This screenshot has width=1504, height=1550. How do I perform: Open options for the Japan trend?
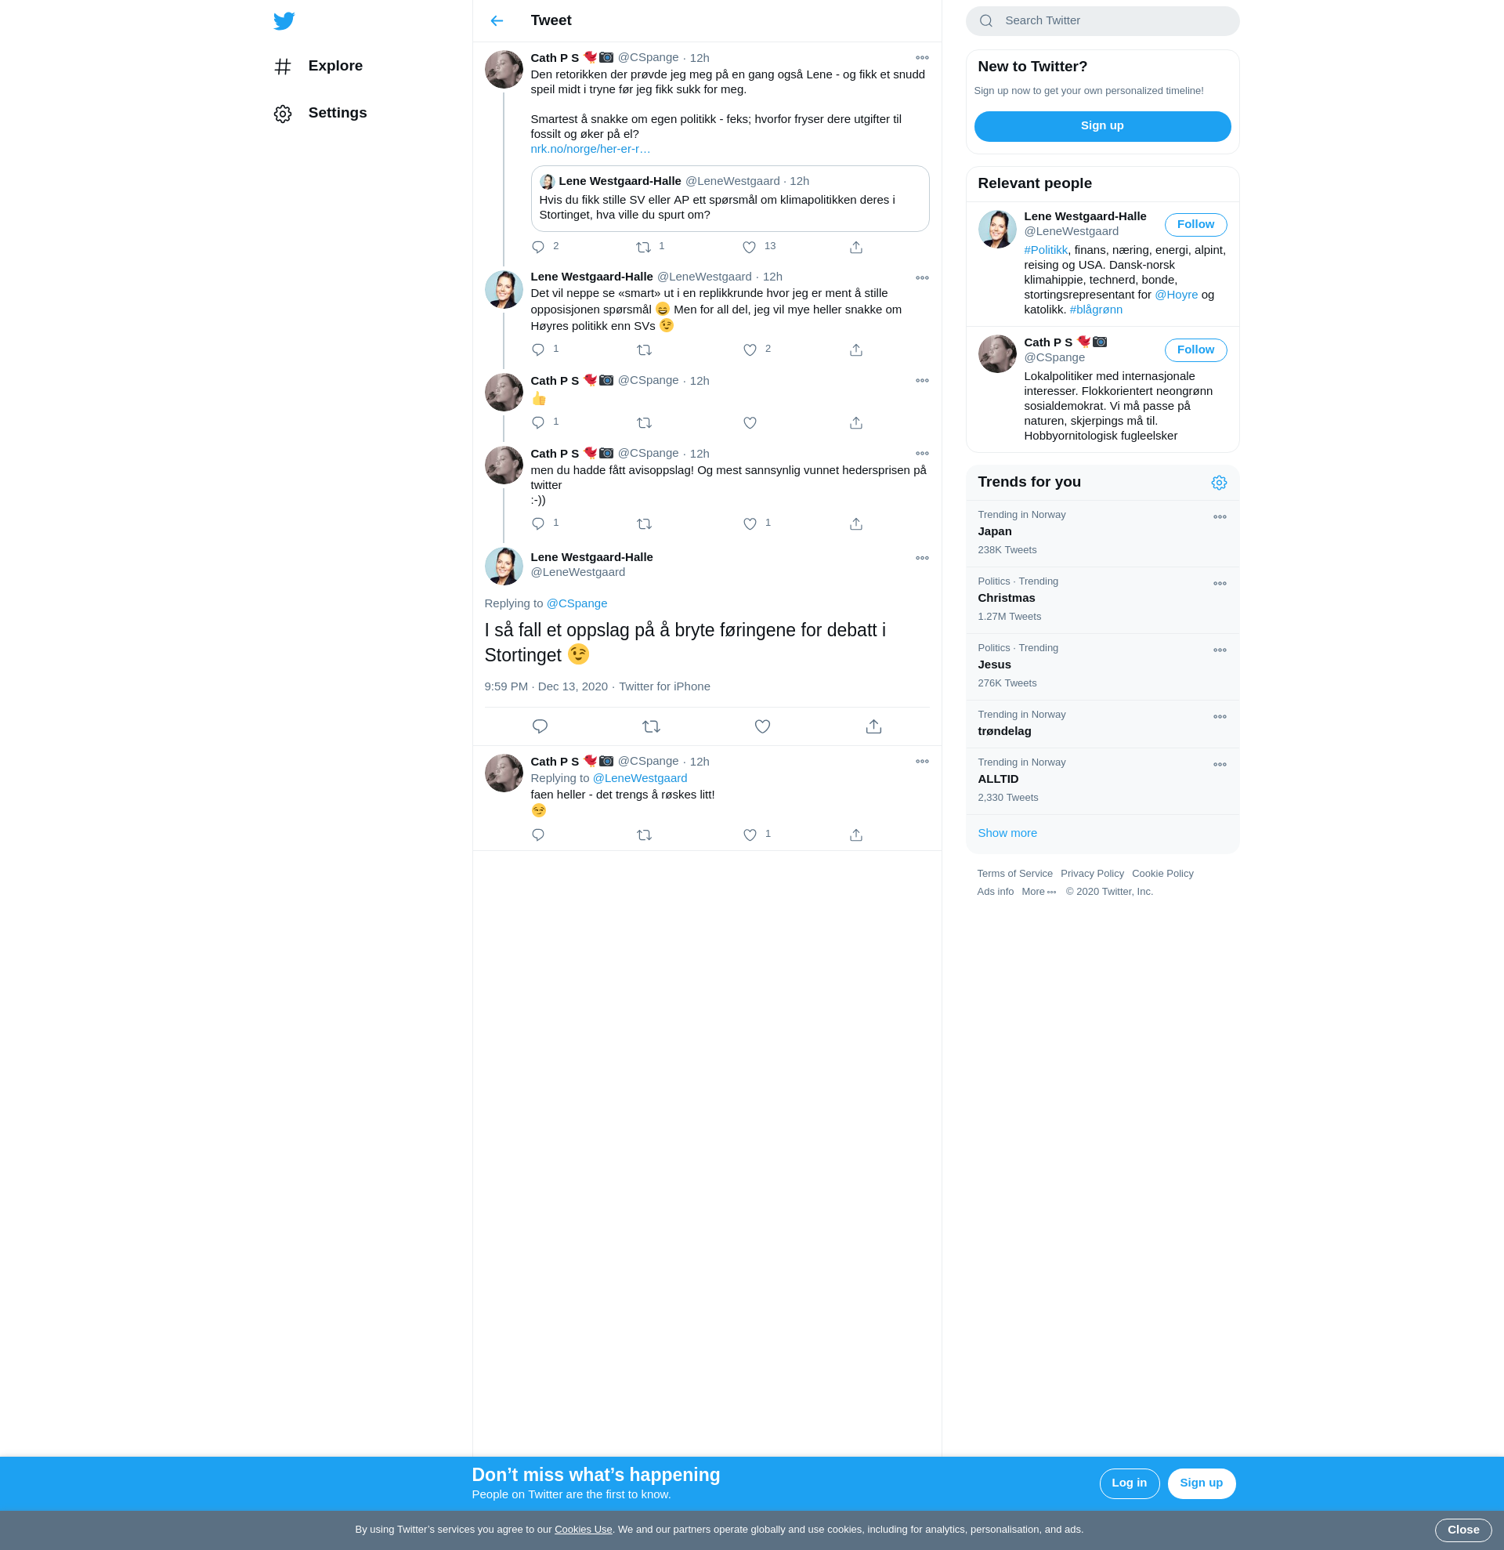click(x=1220, y=516)
